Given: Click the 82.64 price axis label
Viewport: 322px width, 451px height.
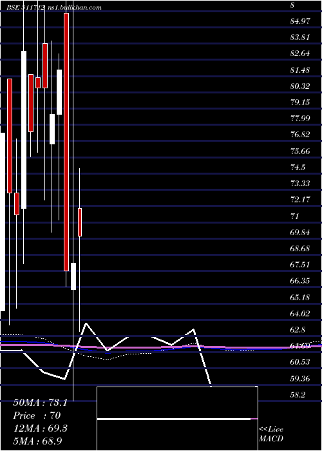Looking at the screenshot, I should pyautogui.click(x=300, y=53).
